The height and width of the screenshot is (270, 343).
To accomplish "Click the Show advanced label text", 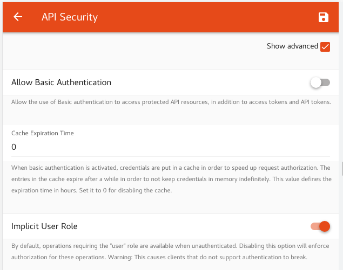I will click(292, 46).
